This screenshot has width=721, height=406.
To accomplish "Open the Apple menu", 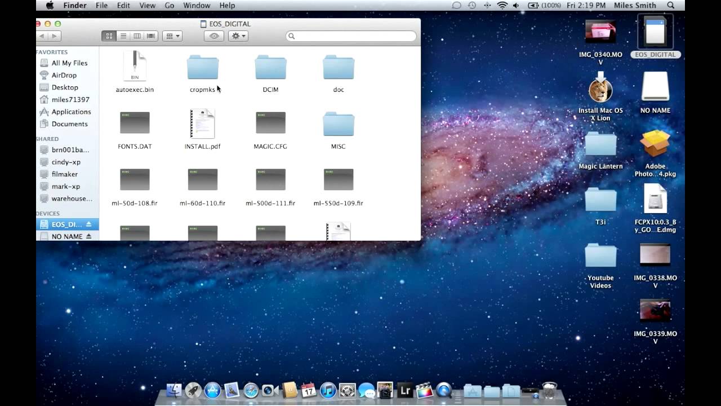I will [50, 5].
